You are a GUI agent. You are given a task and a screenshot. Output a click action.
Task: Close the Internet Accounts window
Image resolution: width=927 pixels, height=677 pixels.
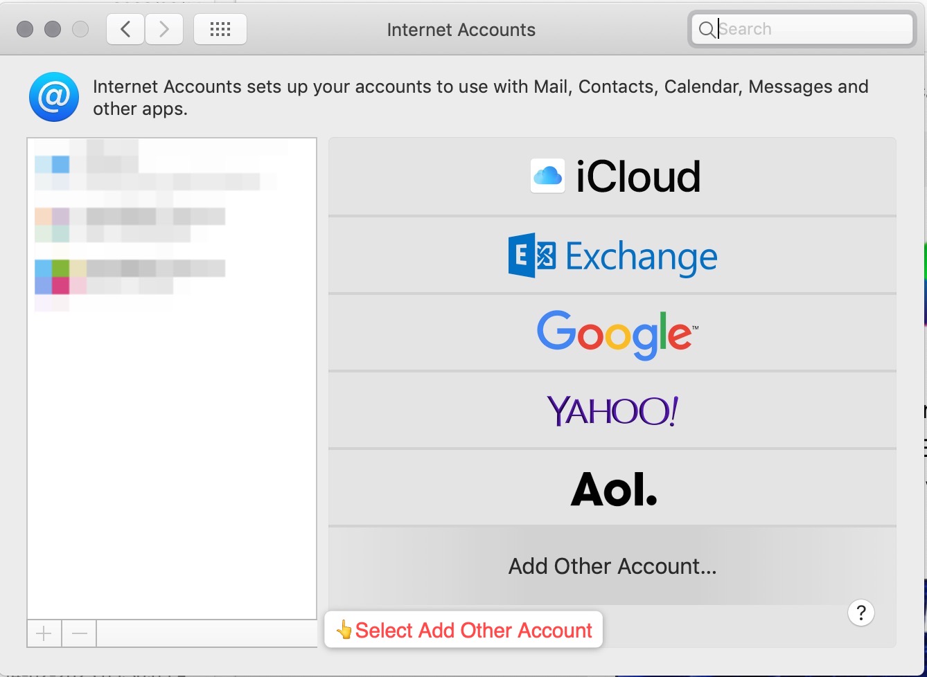(25, 29)
